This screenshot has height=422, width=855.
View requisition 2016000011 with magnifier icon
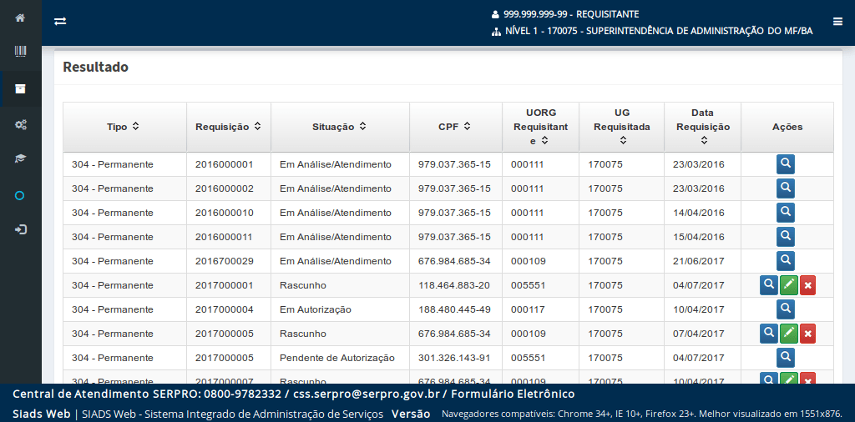coord(785,236)
